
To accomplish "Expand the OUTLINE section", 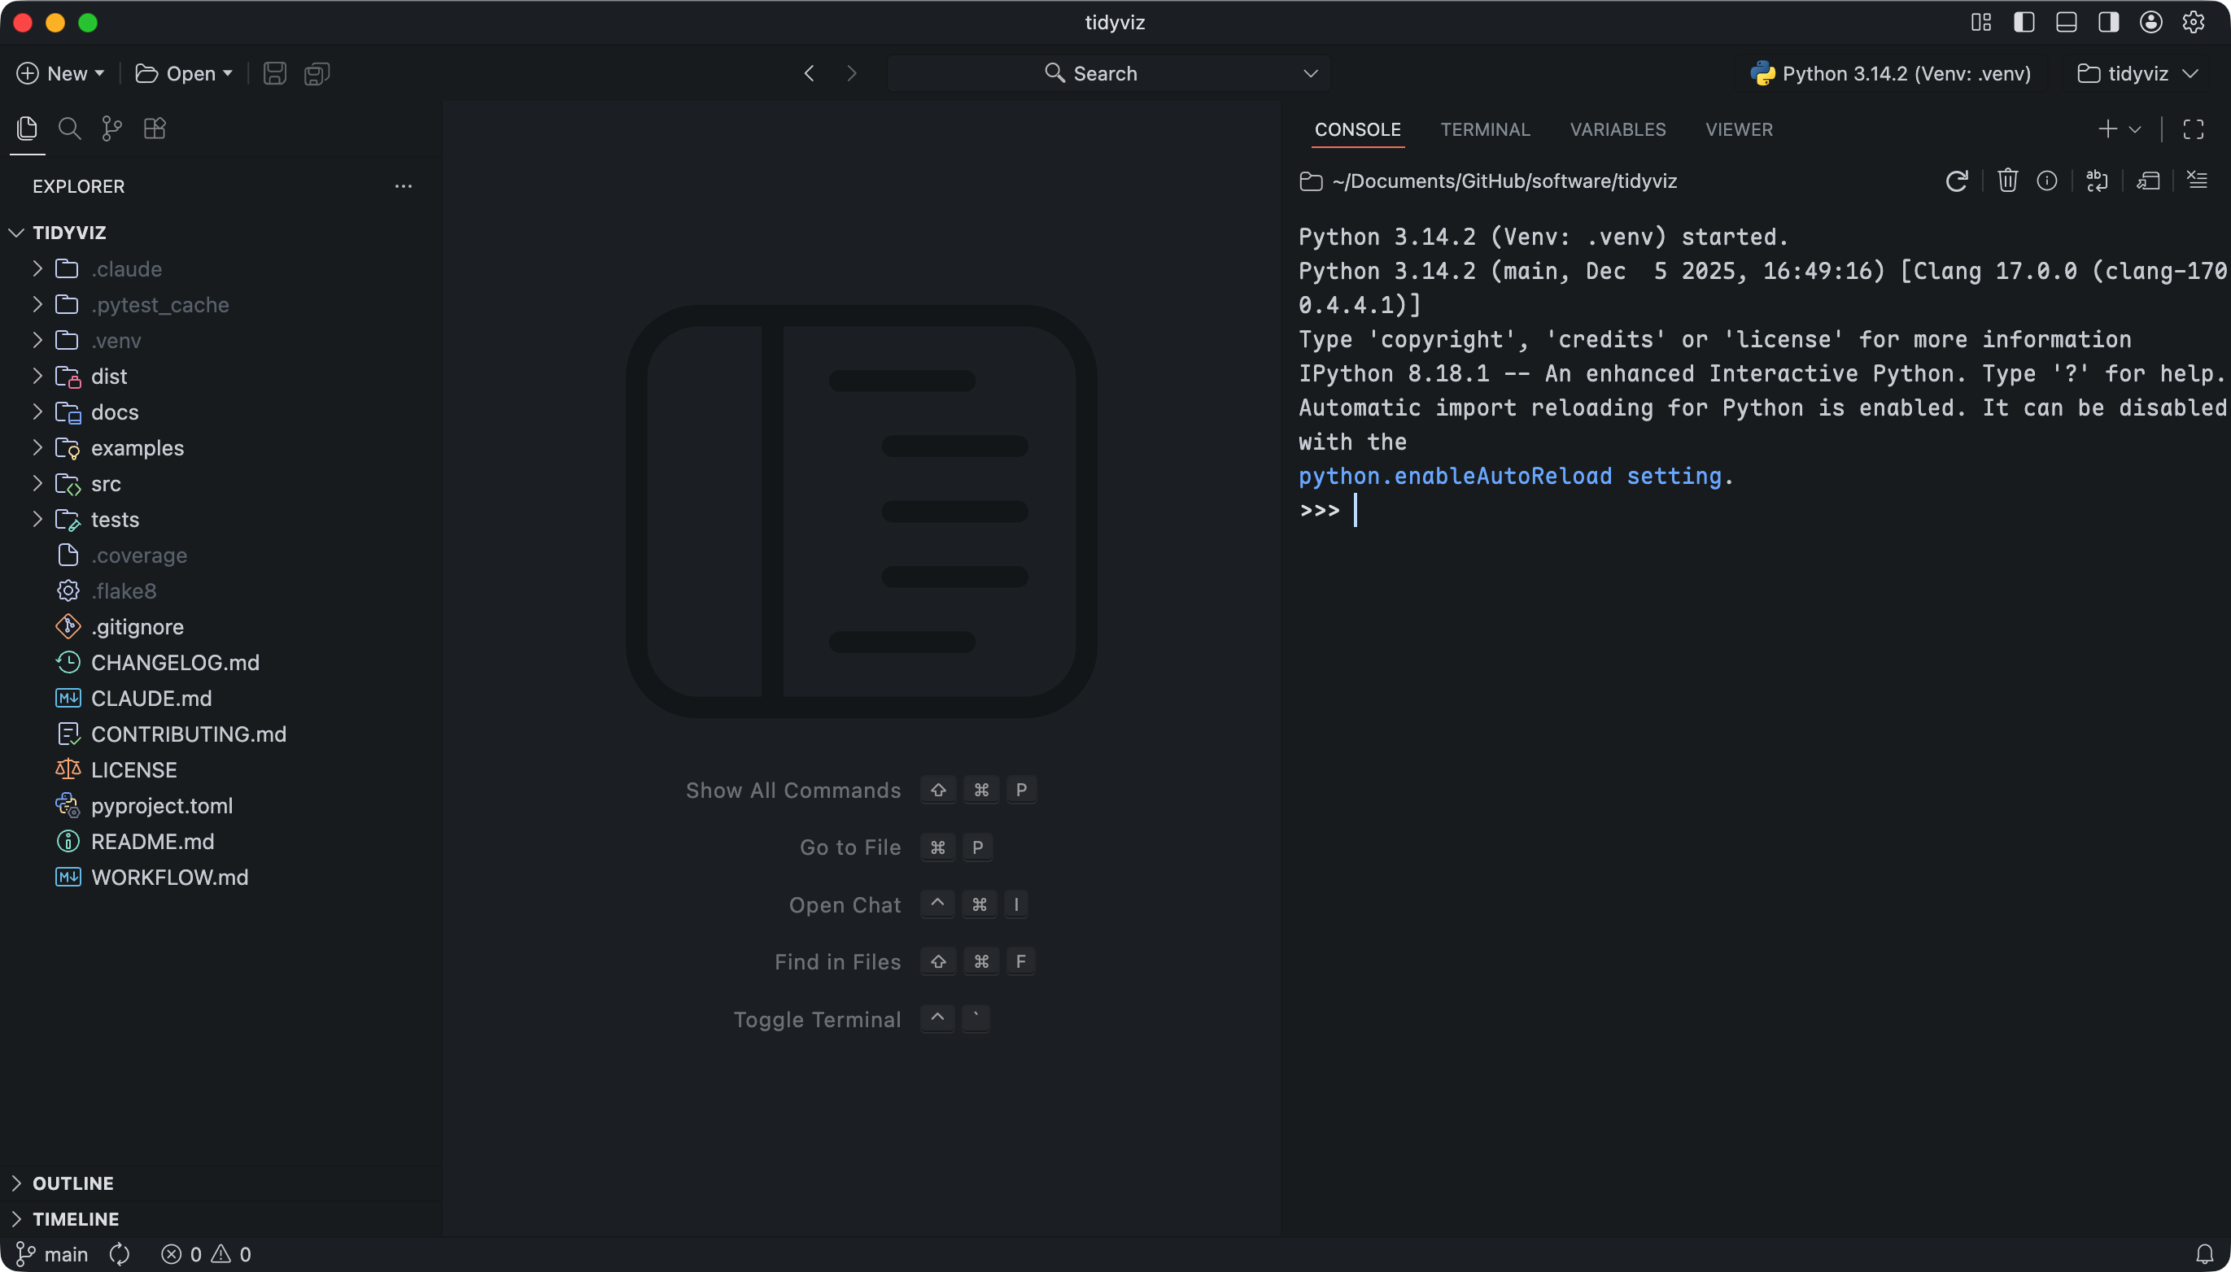I will tap(72, 1183).
